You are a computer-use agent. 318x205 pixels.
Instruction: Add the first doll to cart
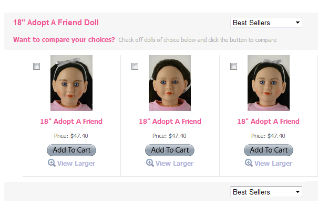71,150
